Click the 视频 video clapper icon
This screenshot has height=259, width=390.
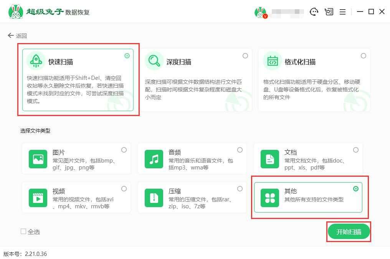38,198
